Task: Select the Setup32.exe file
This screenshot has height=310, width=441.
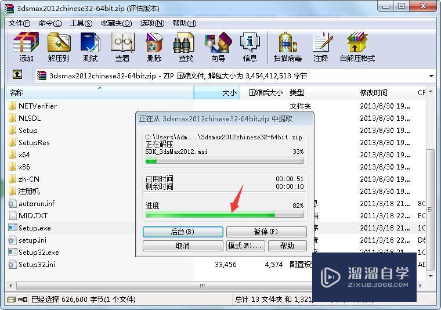Action: pyautogui.click(x=34, y=253)
